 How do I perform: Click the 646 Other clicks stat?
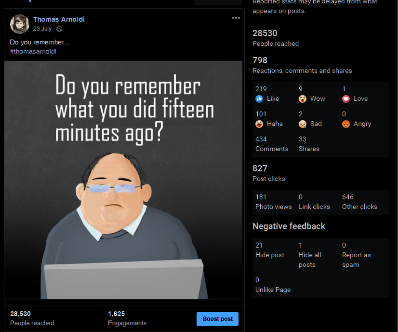(360, 202)
